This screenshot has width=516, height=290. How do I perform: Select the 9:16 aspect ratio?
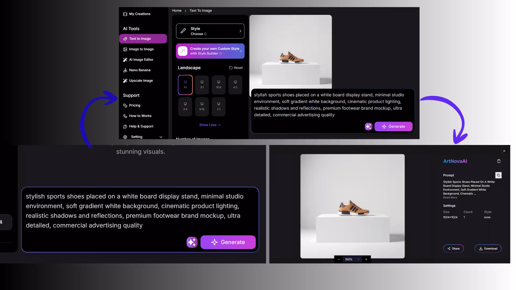click(x=202, y=107)
